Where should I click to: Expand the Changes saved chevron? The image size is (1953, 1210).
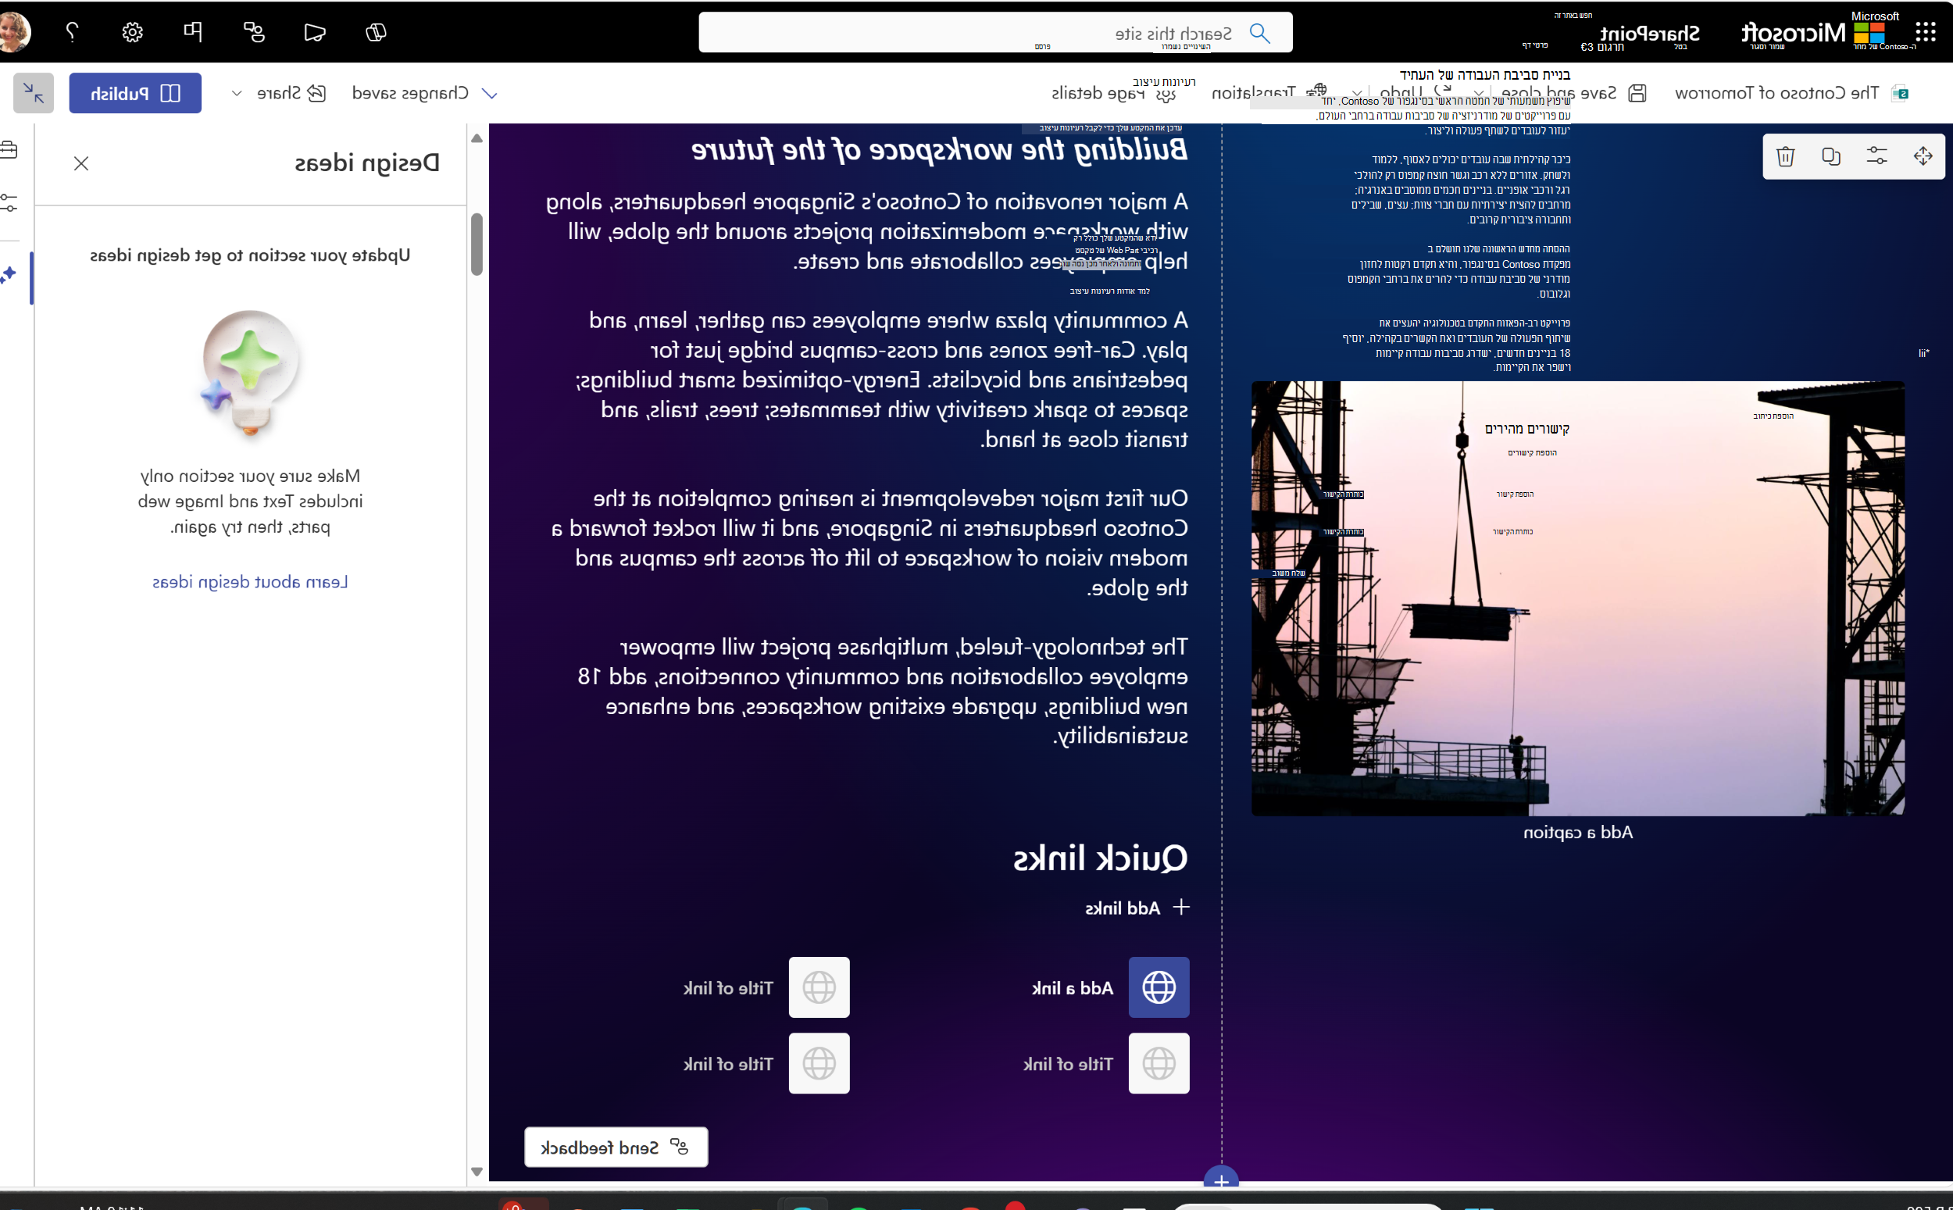(x=490, y=94)
